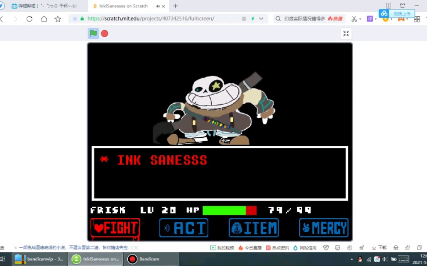Viewport: 427px width, 266px height.
Task: Show the page QR code icon
Action: point(244,19)
